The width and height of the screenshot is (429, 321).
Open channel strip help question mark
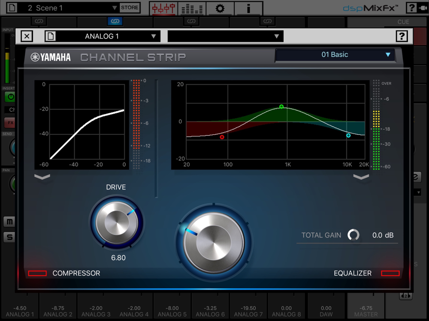click(x=402, y=36)
